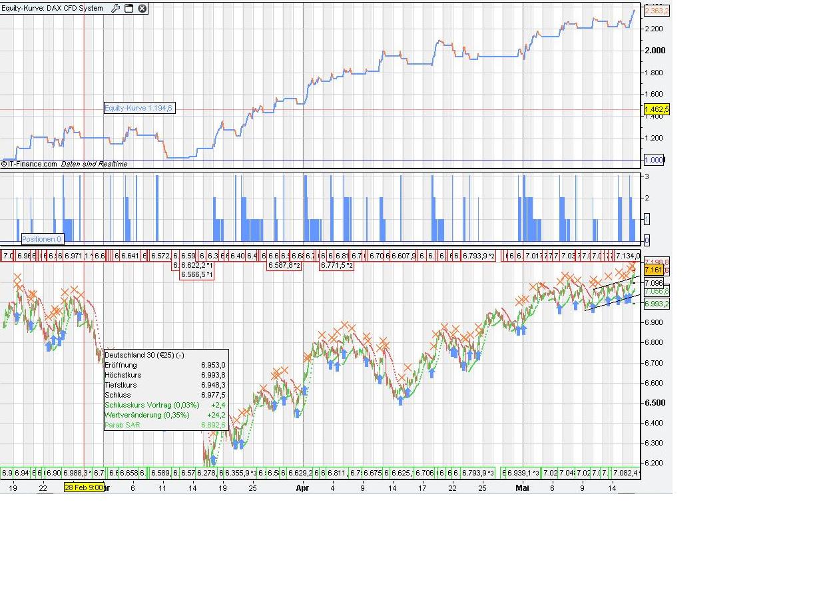The height and width of the screenshot is (610, 821).
Task: Select the Positionen 0 label
Action: [42, 238]
